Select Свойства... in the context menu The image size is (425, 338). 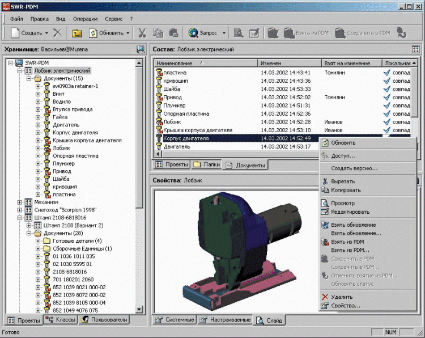[x=346, y=306]
